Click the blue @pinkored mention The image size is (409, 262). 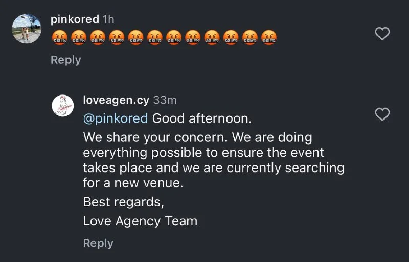click(116, 118)
